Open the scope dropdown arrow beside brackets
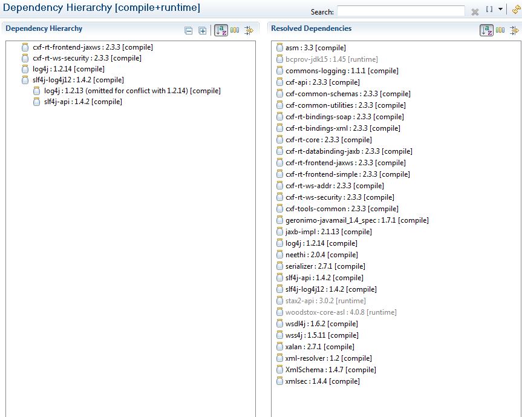 click(x=500, y=9)
